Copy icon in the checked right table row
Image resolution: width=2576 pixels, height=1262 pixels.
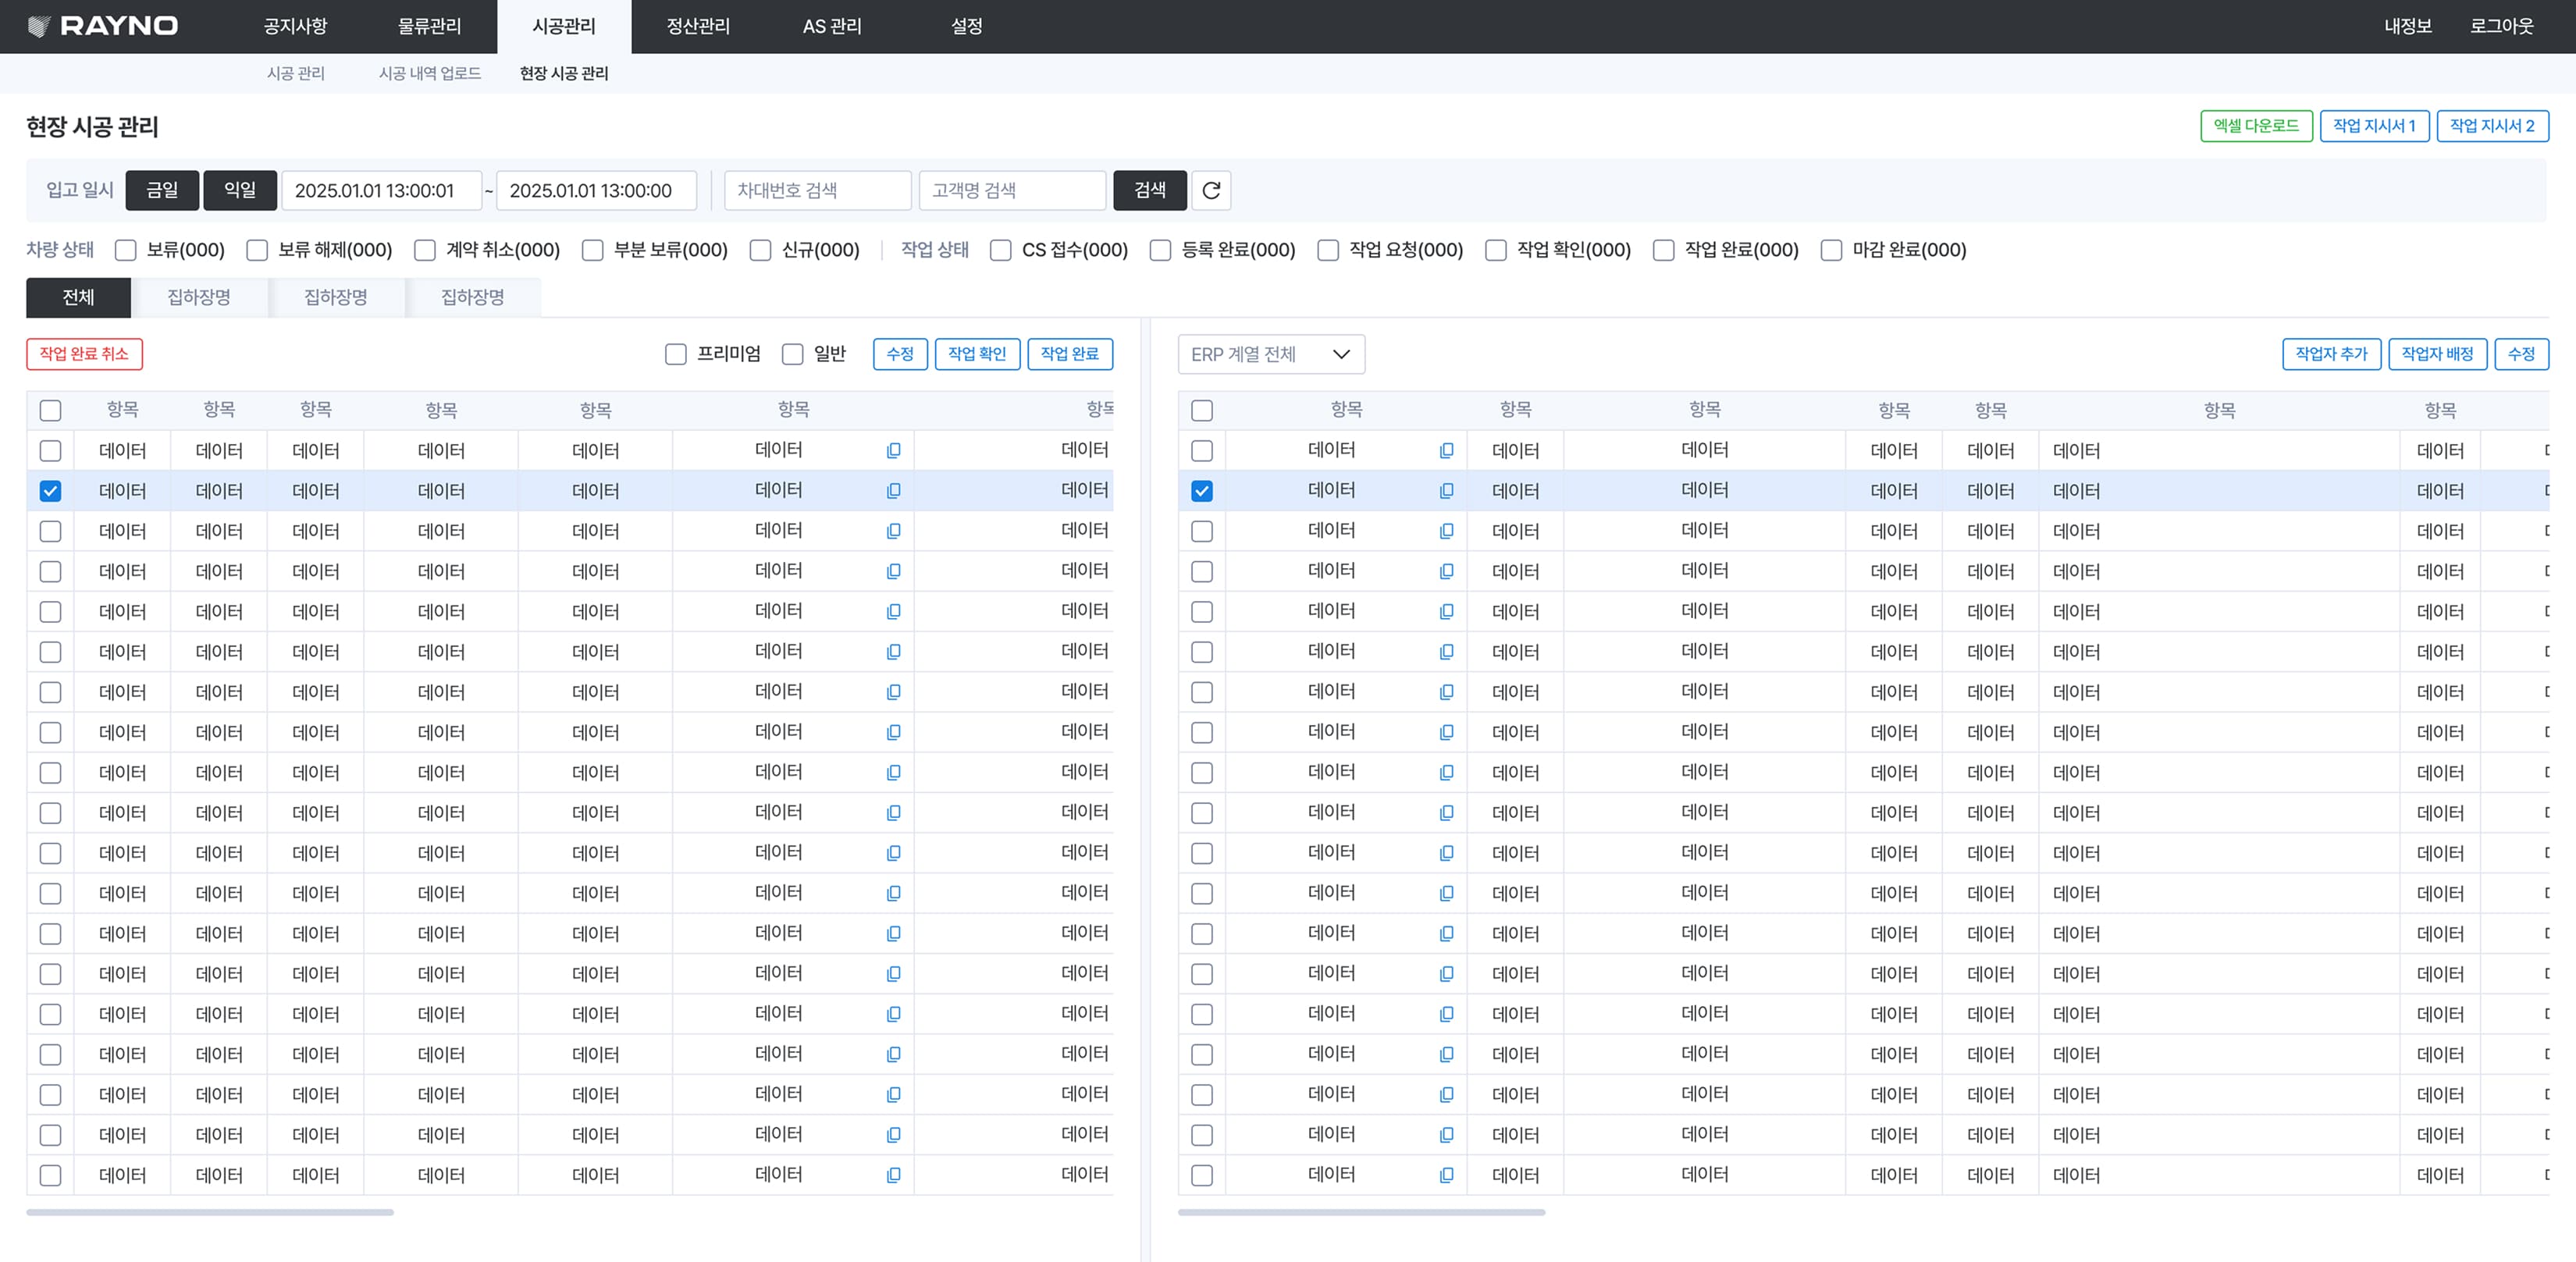click(1446, 491)
